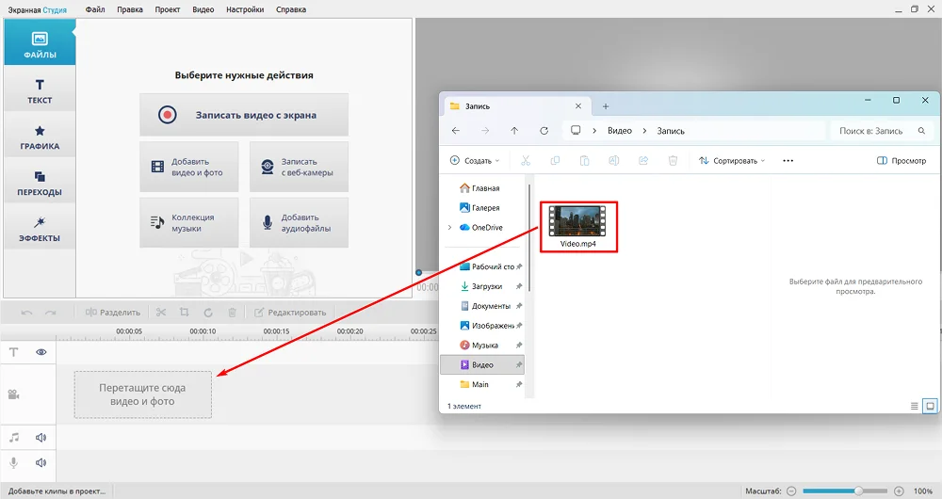Add a new Explorer tab
This screenshot has height=499, width=942.
[606, 106]
